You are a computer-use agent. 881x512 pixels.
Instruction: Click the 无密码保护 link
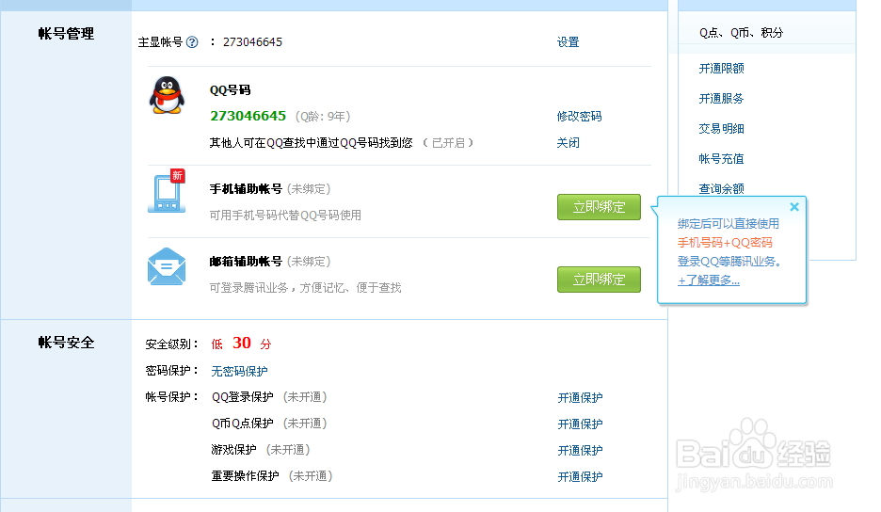click(239, 371)
